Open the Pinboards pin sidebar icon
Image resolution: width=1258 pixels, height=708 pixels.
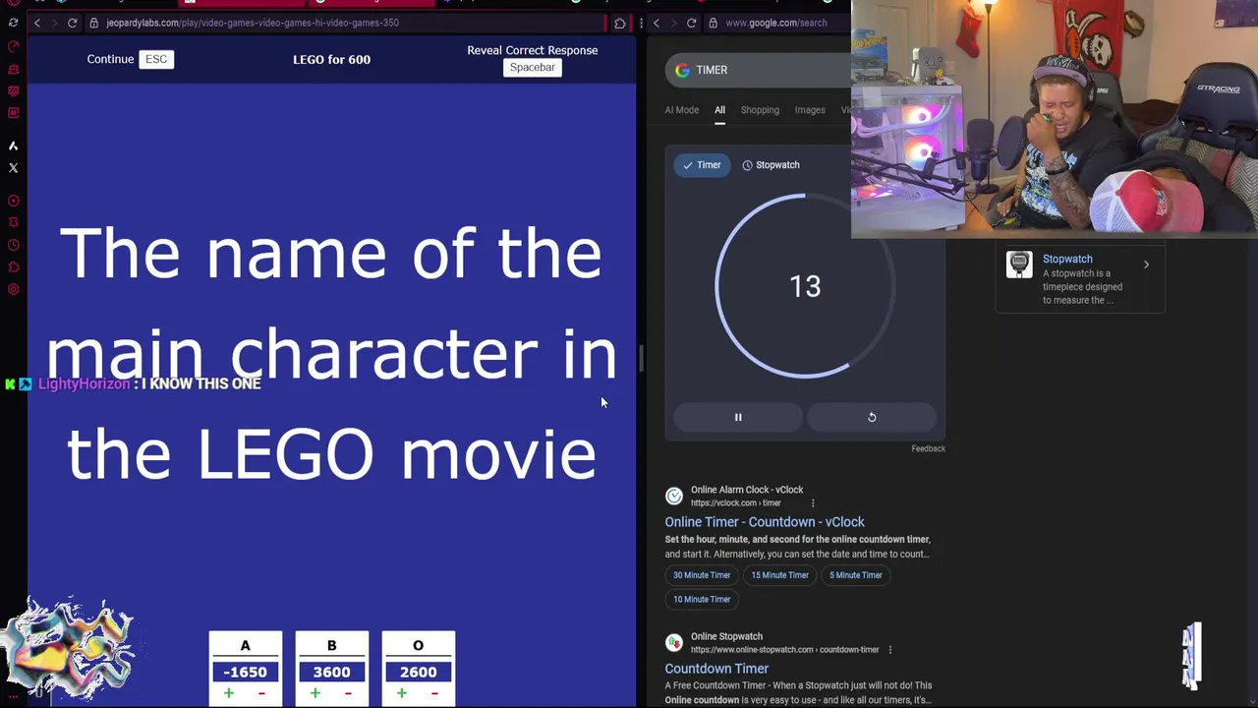click(13, 222)
